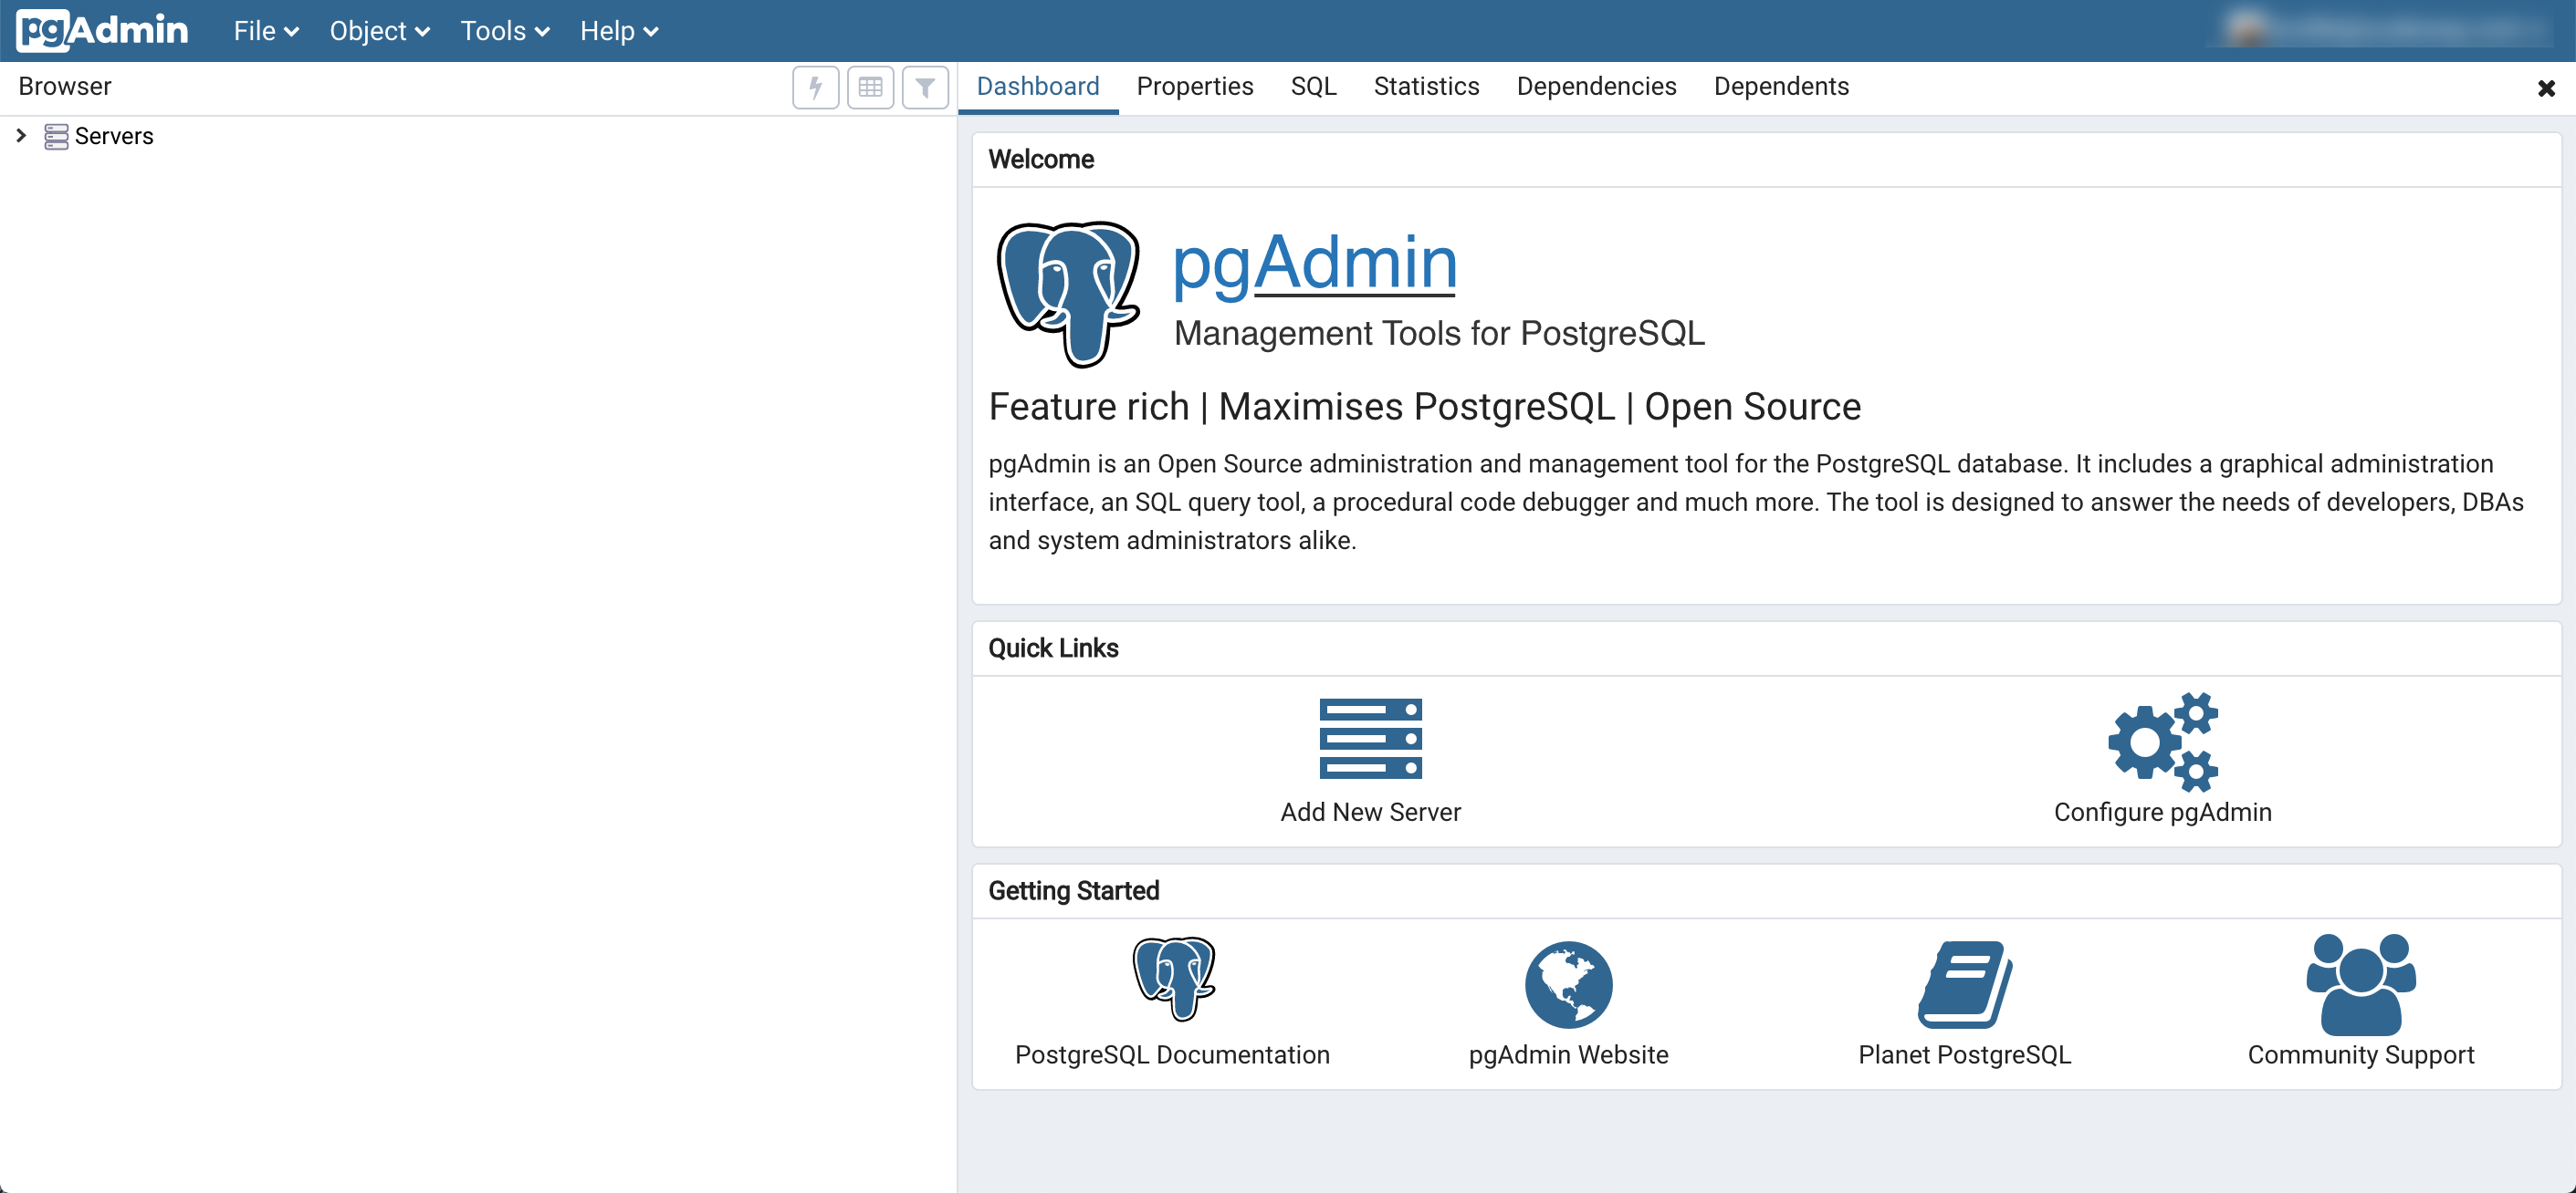Image resolution: width=2576 pixels, height=1193 pixels.
Task: Expand the Servers tree node
Action: (21, 135)
